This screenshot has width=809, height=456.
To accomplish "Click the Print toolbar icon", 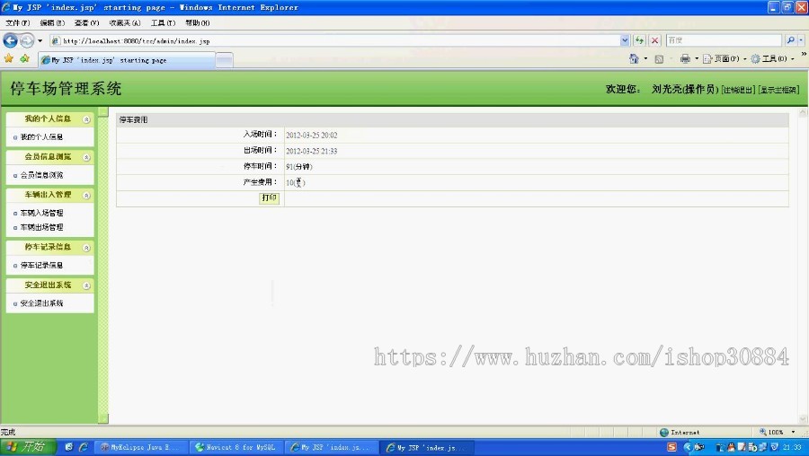I will coord(685,58).
